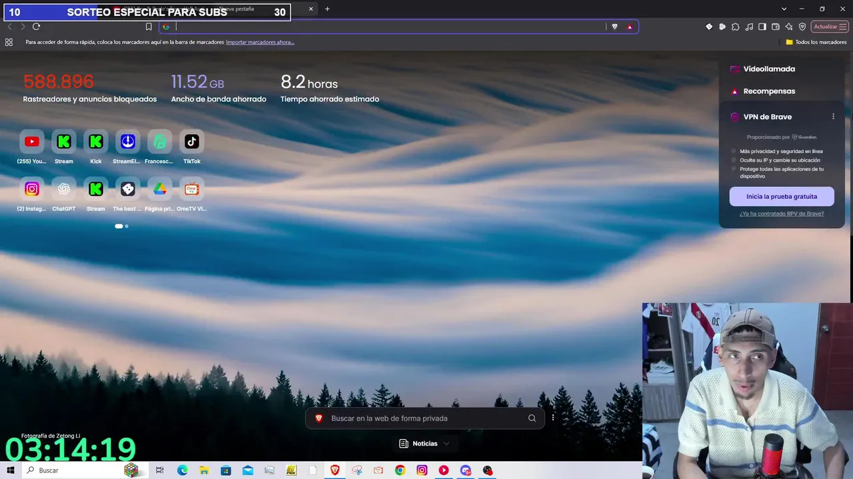
Task: Open the music note playlist icon
Action: point(749,27)
